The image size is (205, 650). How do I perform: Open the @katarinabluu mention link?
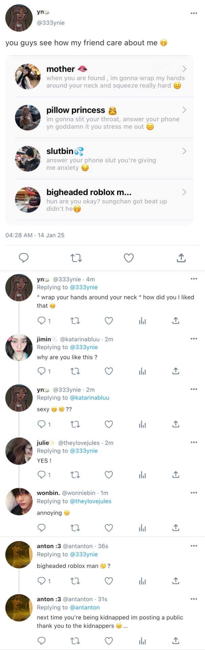click(x=90, y=398)
